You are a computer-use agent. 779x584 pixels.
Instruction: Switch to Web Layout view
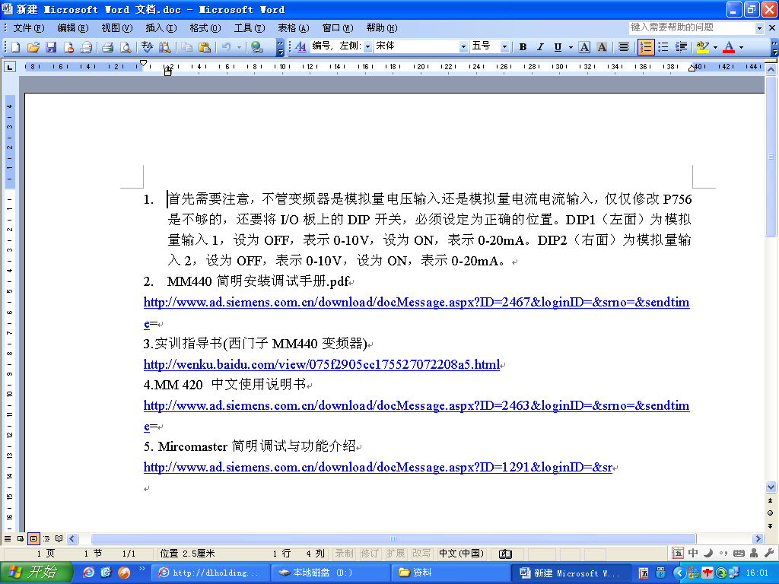pos(21,538)
